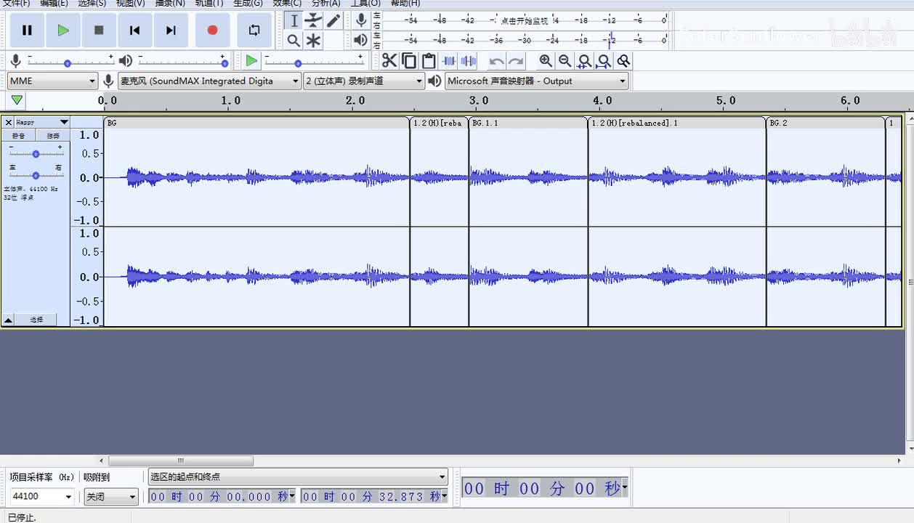
Task: Select the Envelope tool
Action: point(313,20)
